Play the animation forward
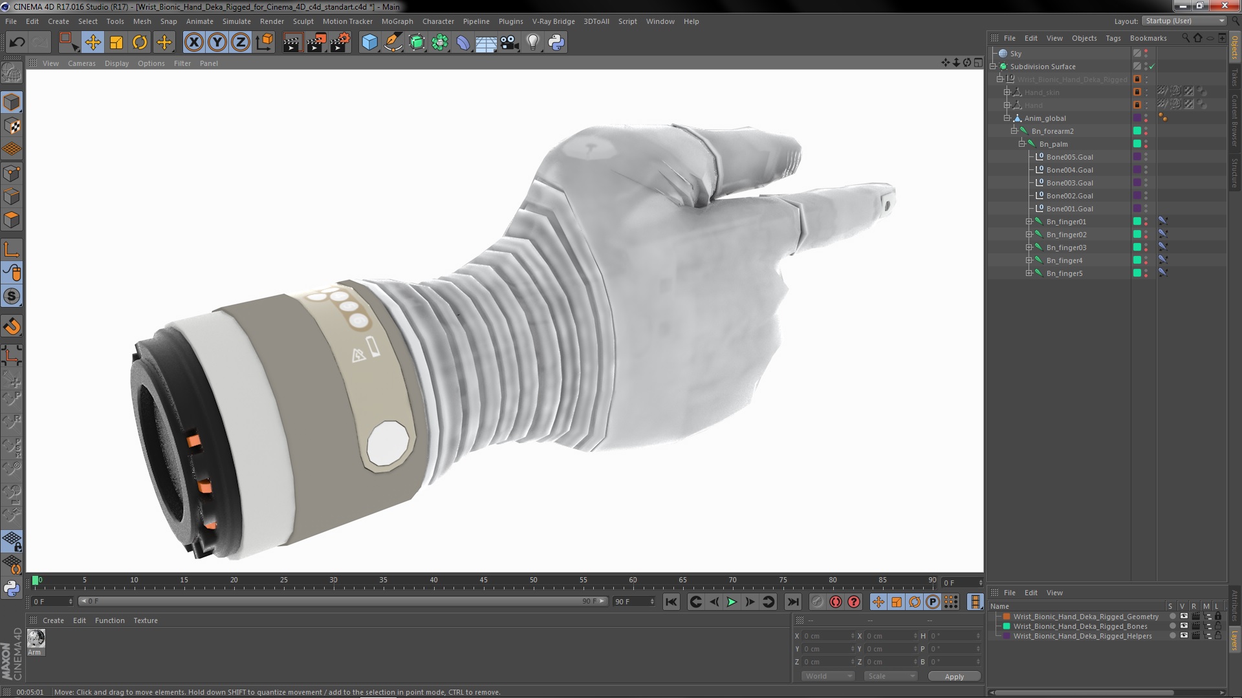The width and height of the screenshot is (1242, 698). point(732,602)
